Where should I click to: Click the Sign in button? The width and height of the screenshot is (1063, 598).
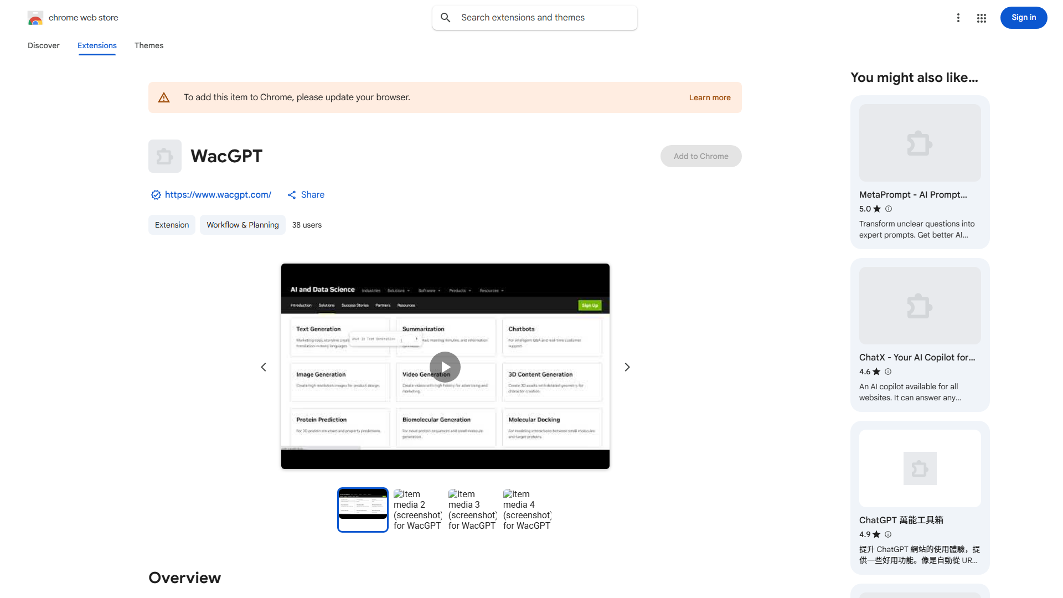[1023, 18]
